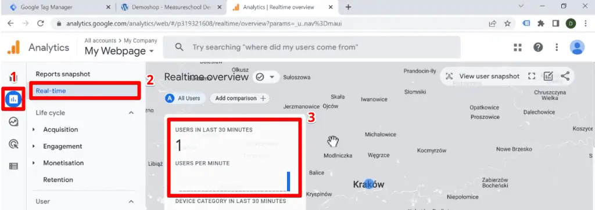Expand the Acquisition menu item
The height and width of the screenshot is (210, 595).
point(60,129)
